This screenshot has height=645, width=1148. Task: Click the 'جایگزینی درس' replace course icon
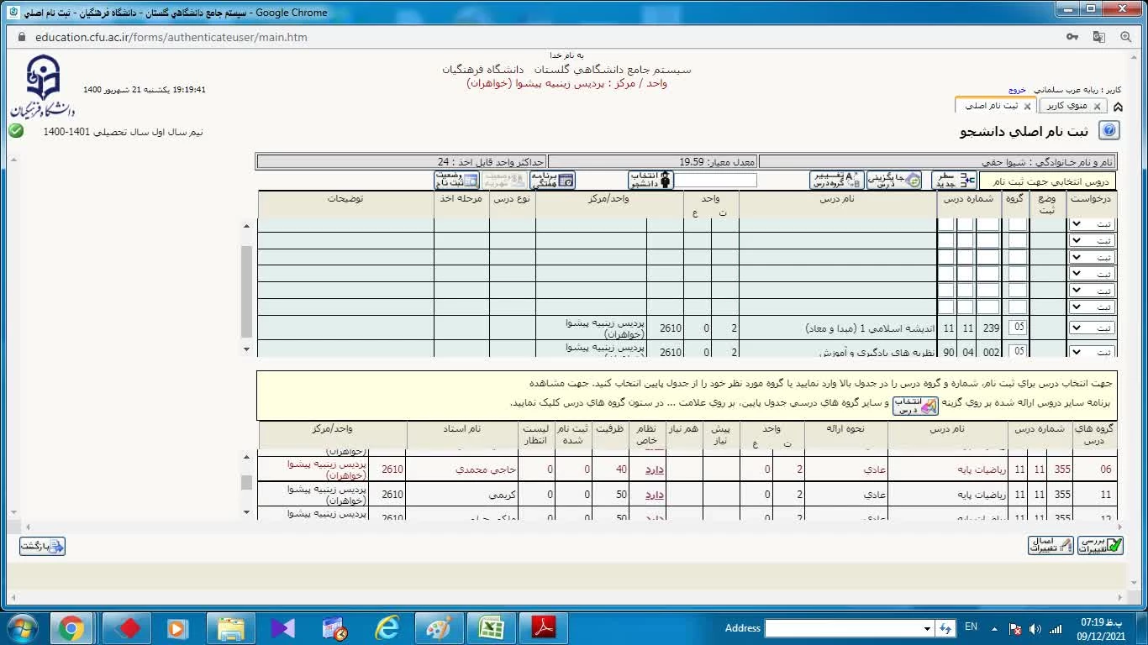pos(893,181)
